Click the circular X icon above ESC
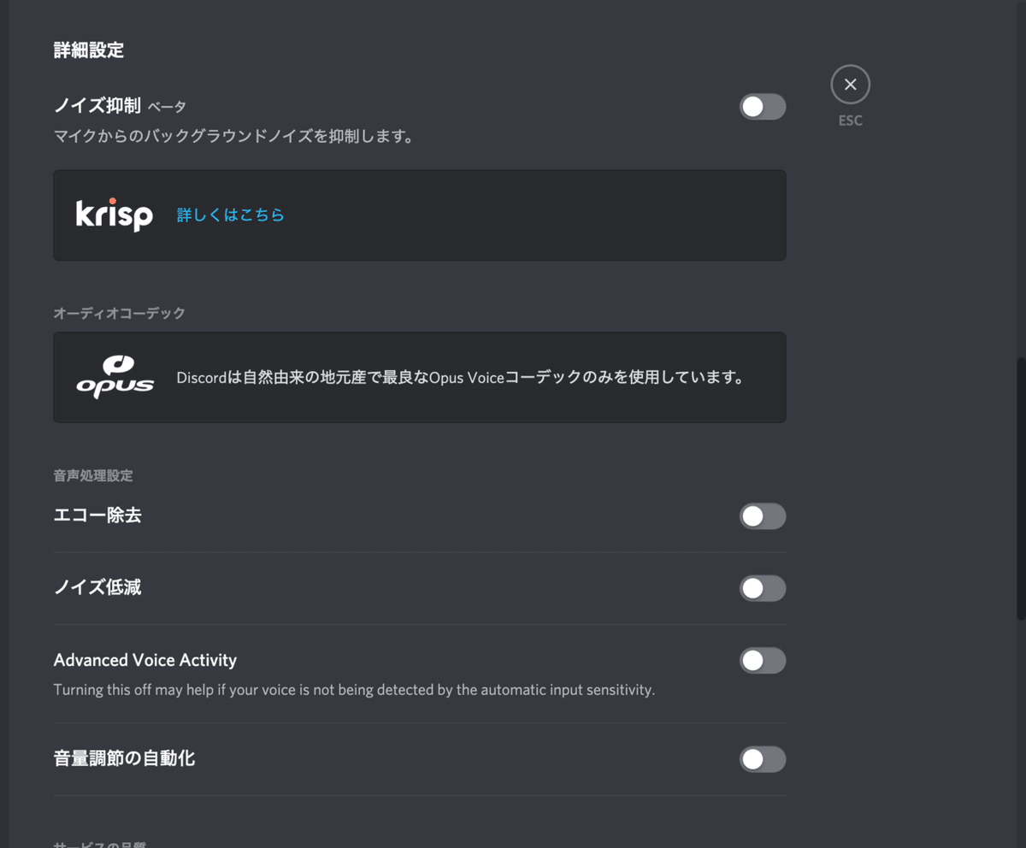 (x=850, y=84)
